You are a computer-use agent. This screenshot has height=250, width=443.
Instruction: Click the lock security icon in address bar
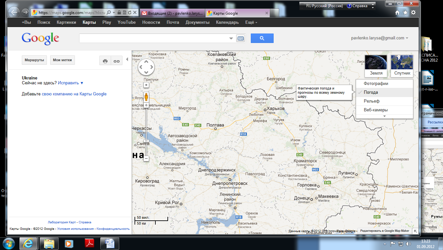(119, 12)
